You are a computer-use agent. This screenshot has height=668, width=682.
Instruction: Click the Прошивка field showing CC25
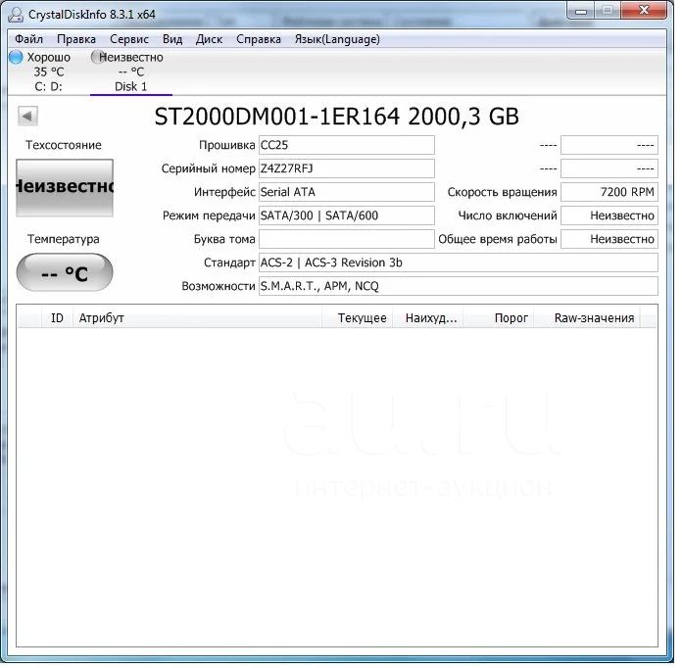pos(346,145)
